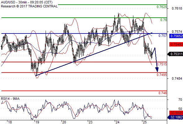Click the RSI 70 axis level
This screenshot has width=183, height=124.
pyautogui.click(x=180, y=100)
